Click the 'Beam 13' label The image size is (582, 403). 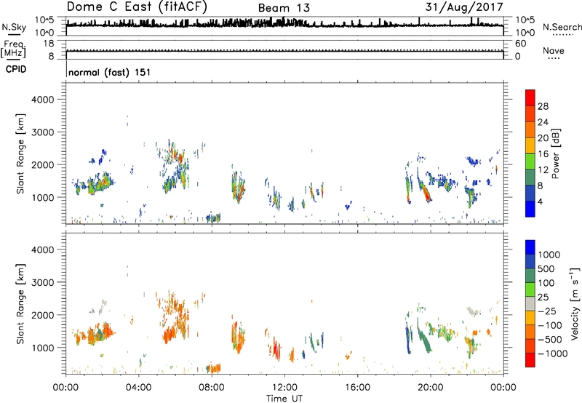pyautogui.click(x=284, y=8)
